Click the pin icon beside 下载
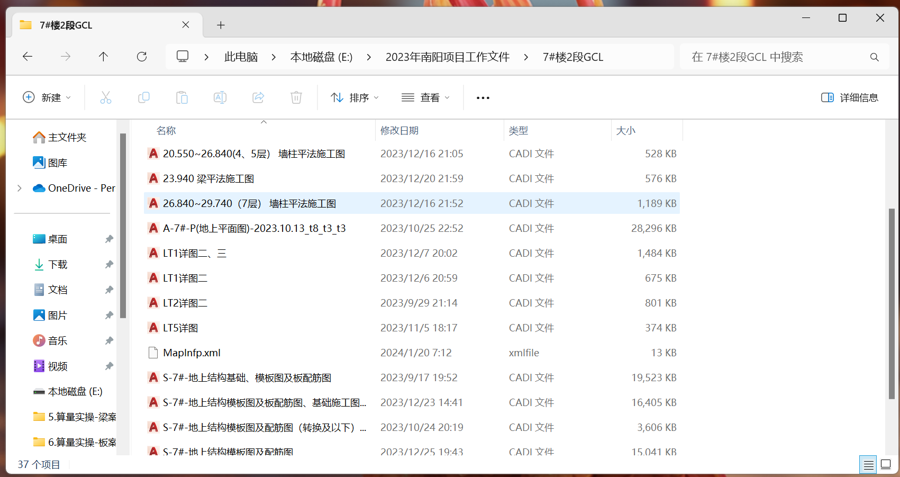Viewport: 900px width, 477px height. point(109,265)
